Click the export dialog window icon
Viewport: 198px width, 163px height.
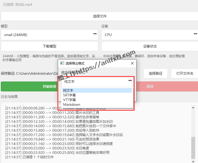point(62,63)
